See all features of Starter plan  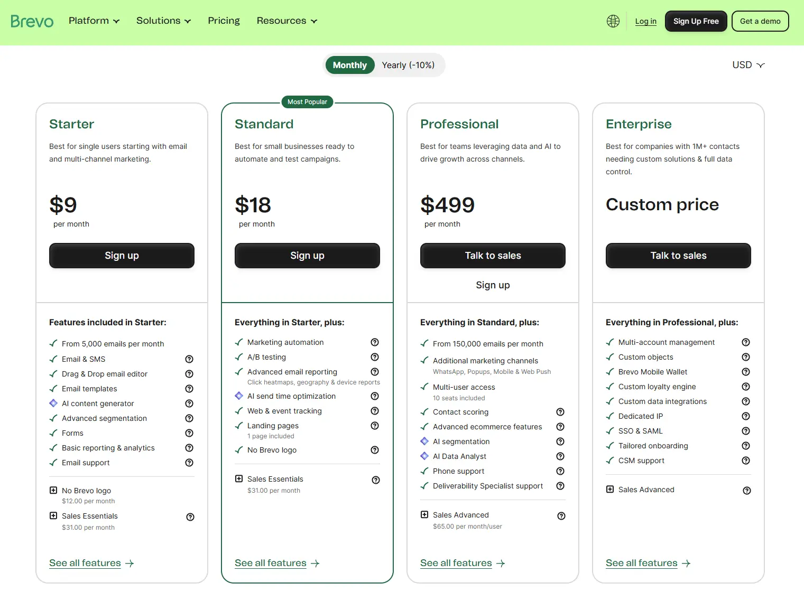(91, 563)
